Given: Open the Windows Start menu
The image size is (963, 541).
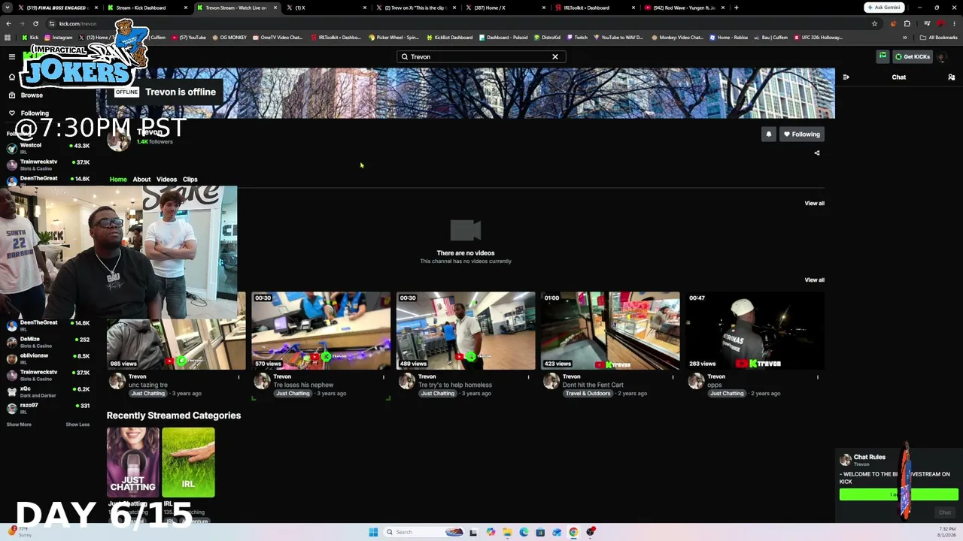Looking at the screenshot, I should (x=373, y=532).
